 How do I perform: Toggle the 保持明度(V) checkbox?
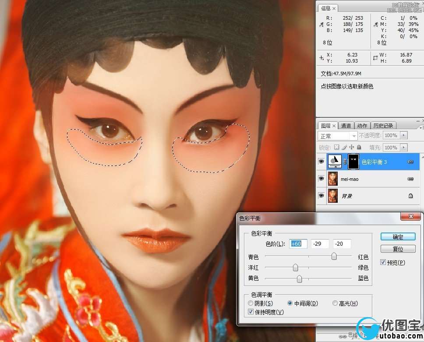[251, 312]
